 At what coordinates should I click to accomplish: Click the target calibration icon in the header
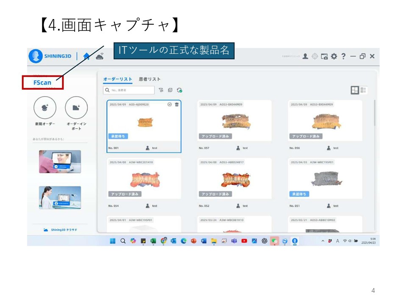[x=315, y=56]
